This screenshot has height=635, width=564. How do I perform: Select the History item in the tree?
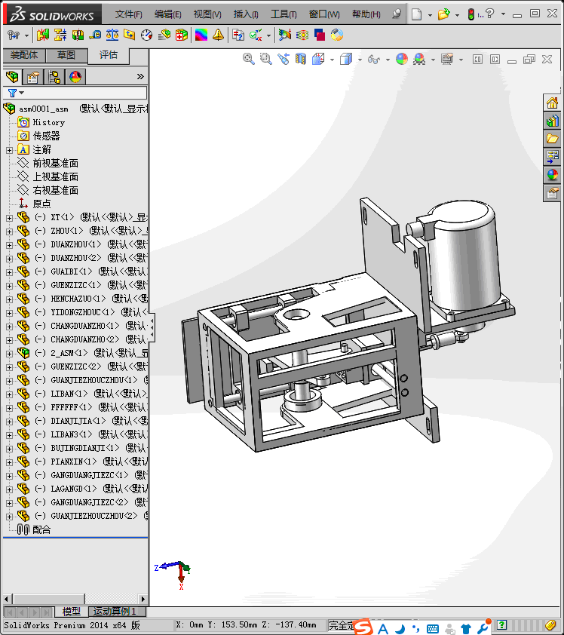48,122
